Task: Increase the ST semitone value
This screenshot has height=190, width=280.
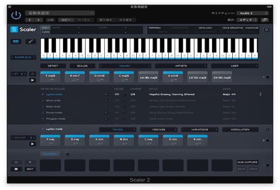Action: point(25,74)
